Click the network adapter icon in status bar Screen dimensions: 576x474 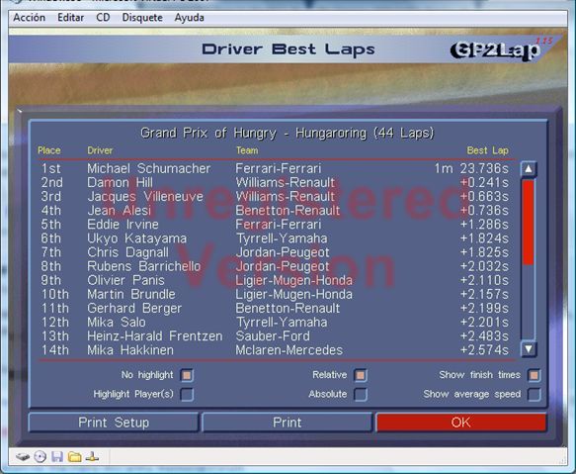coord(92,457)
